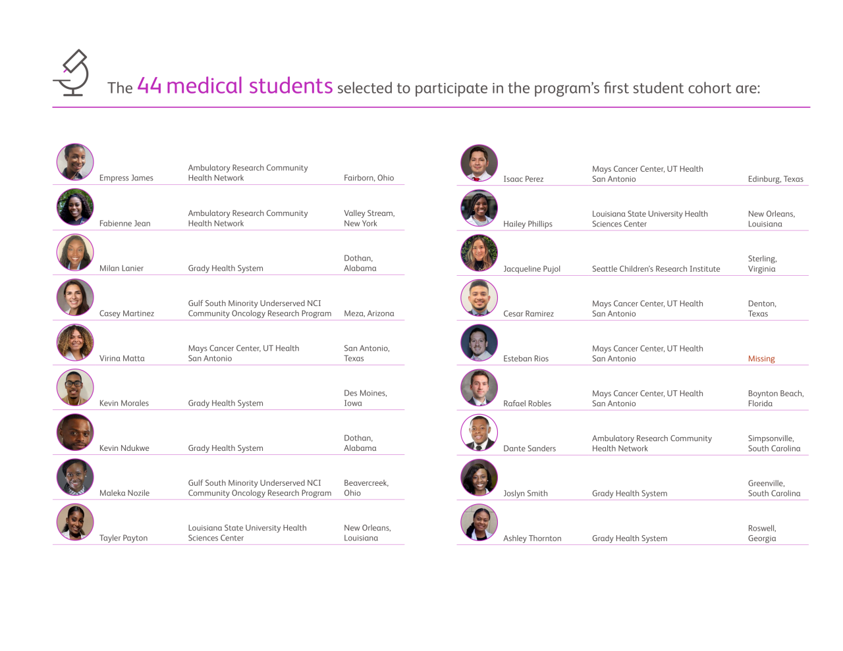843x651 pixels.
Task: Click Joslyn Smith's Grady Health System entry
Action: [x=630, y=493]
